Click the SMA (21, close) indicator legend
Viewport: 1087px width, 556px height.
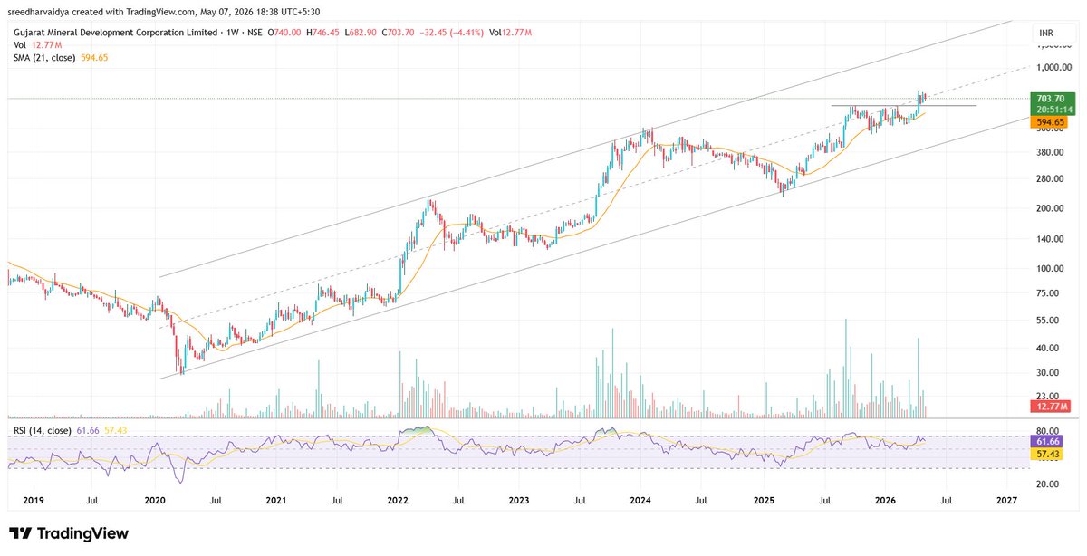pyautogui.click(x=43, y=58)
